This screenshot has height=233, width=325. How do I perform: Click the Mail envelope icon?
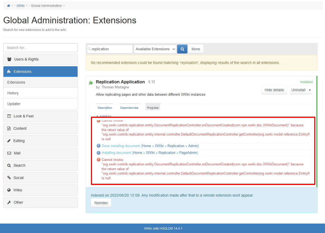pyautogui.click(x=9, y=153)
